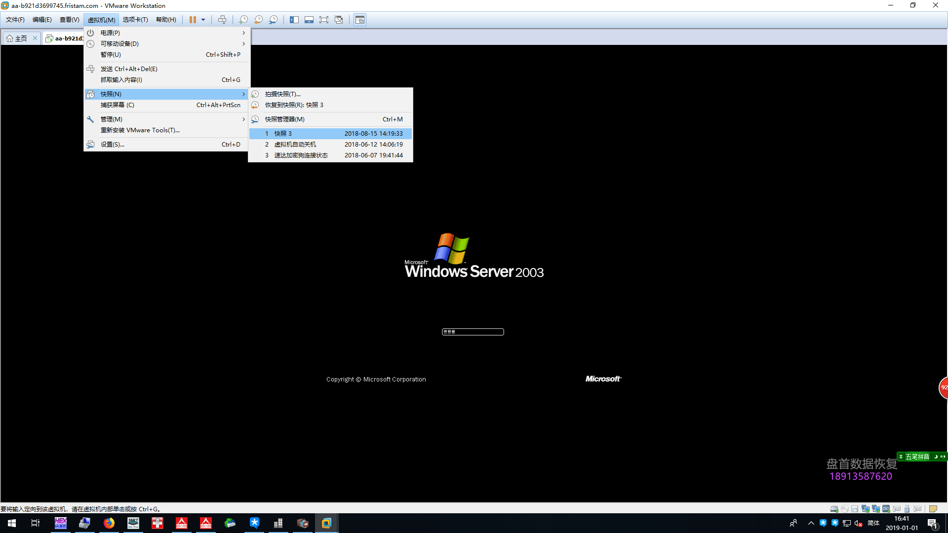Image resolution: width=948 pixels, height=533 pixels.
Task: Open the Windows Start menu
Action: click(x=12, y=523)
